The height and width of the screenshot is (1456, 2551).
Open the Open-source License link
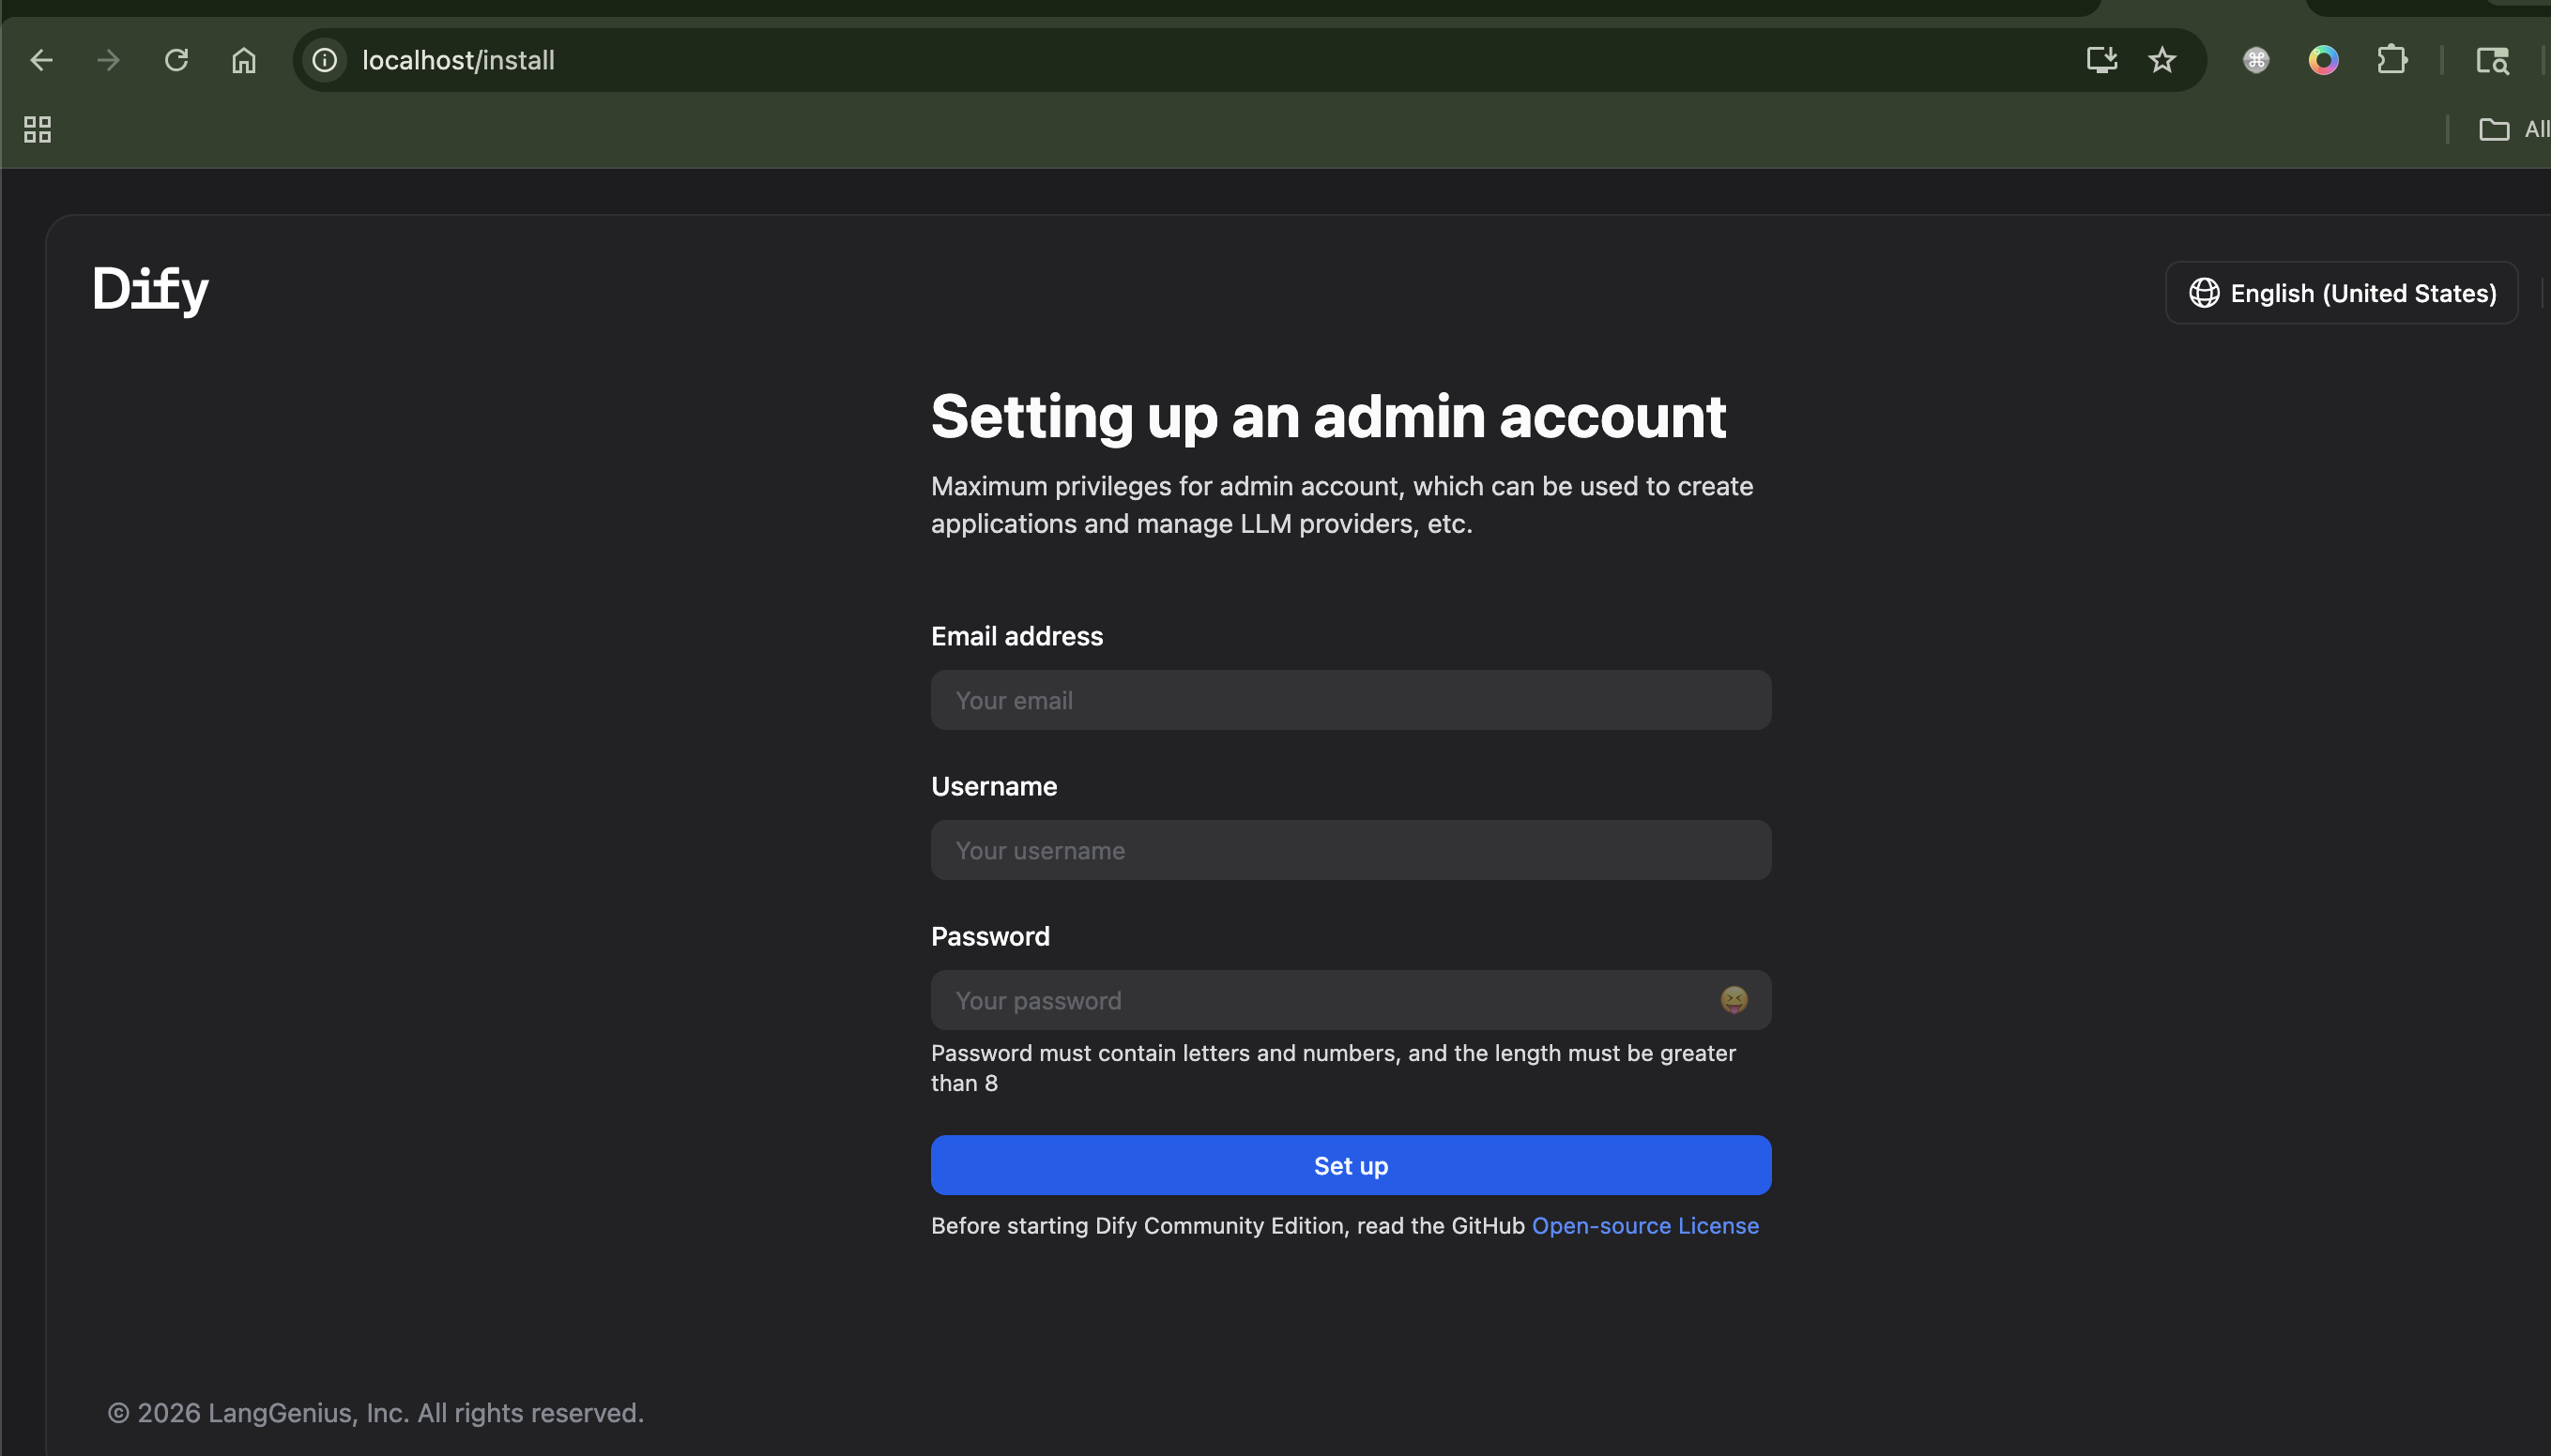(x=1644, y=1225)
